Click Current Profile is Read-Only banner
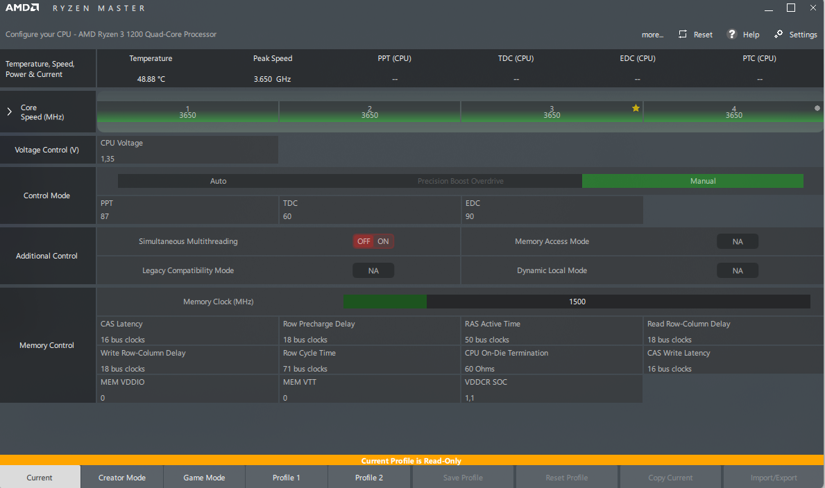Image resolution: width=825 pixels, height=488 pixels. click(x=411, y=461)
